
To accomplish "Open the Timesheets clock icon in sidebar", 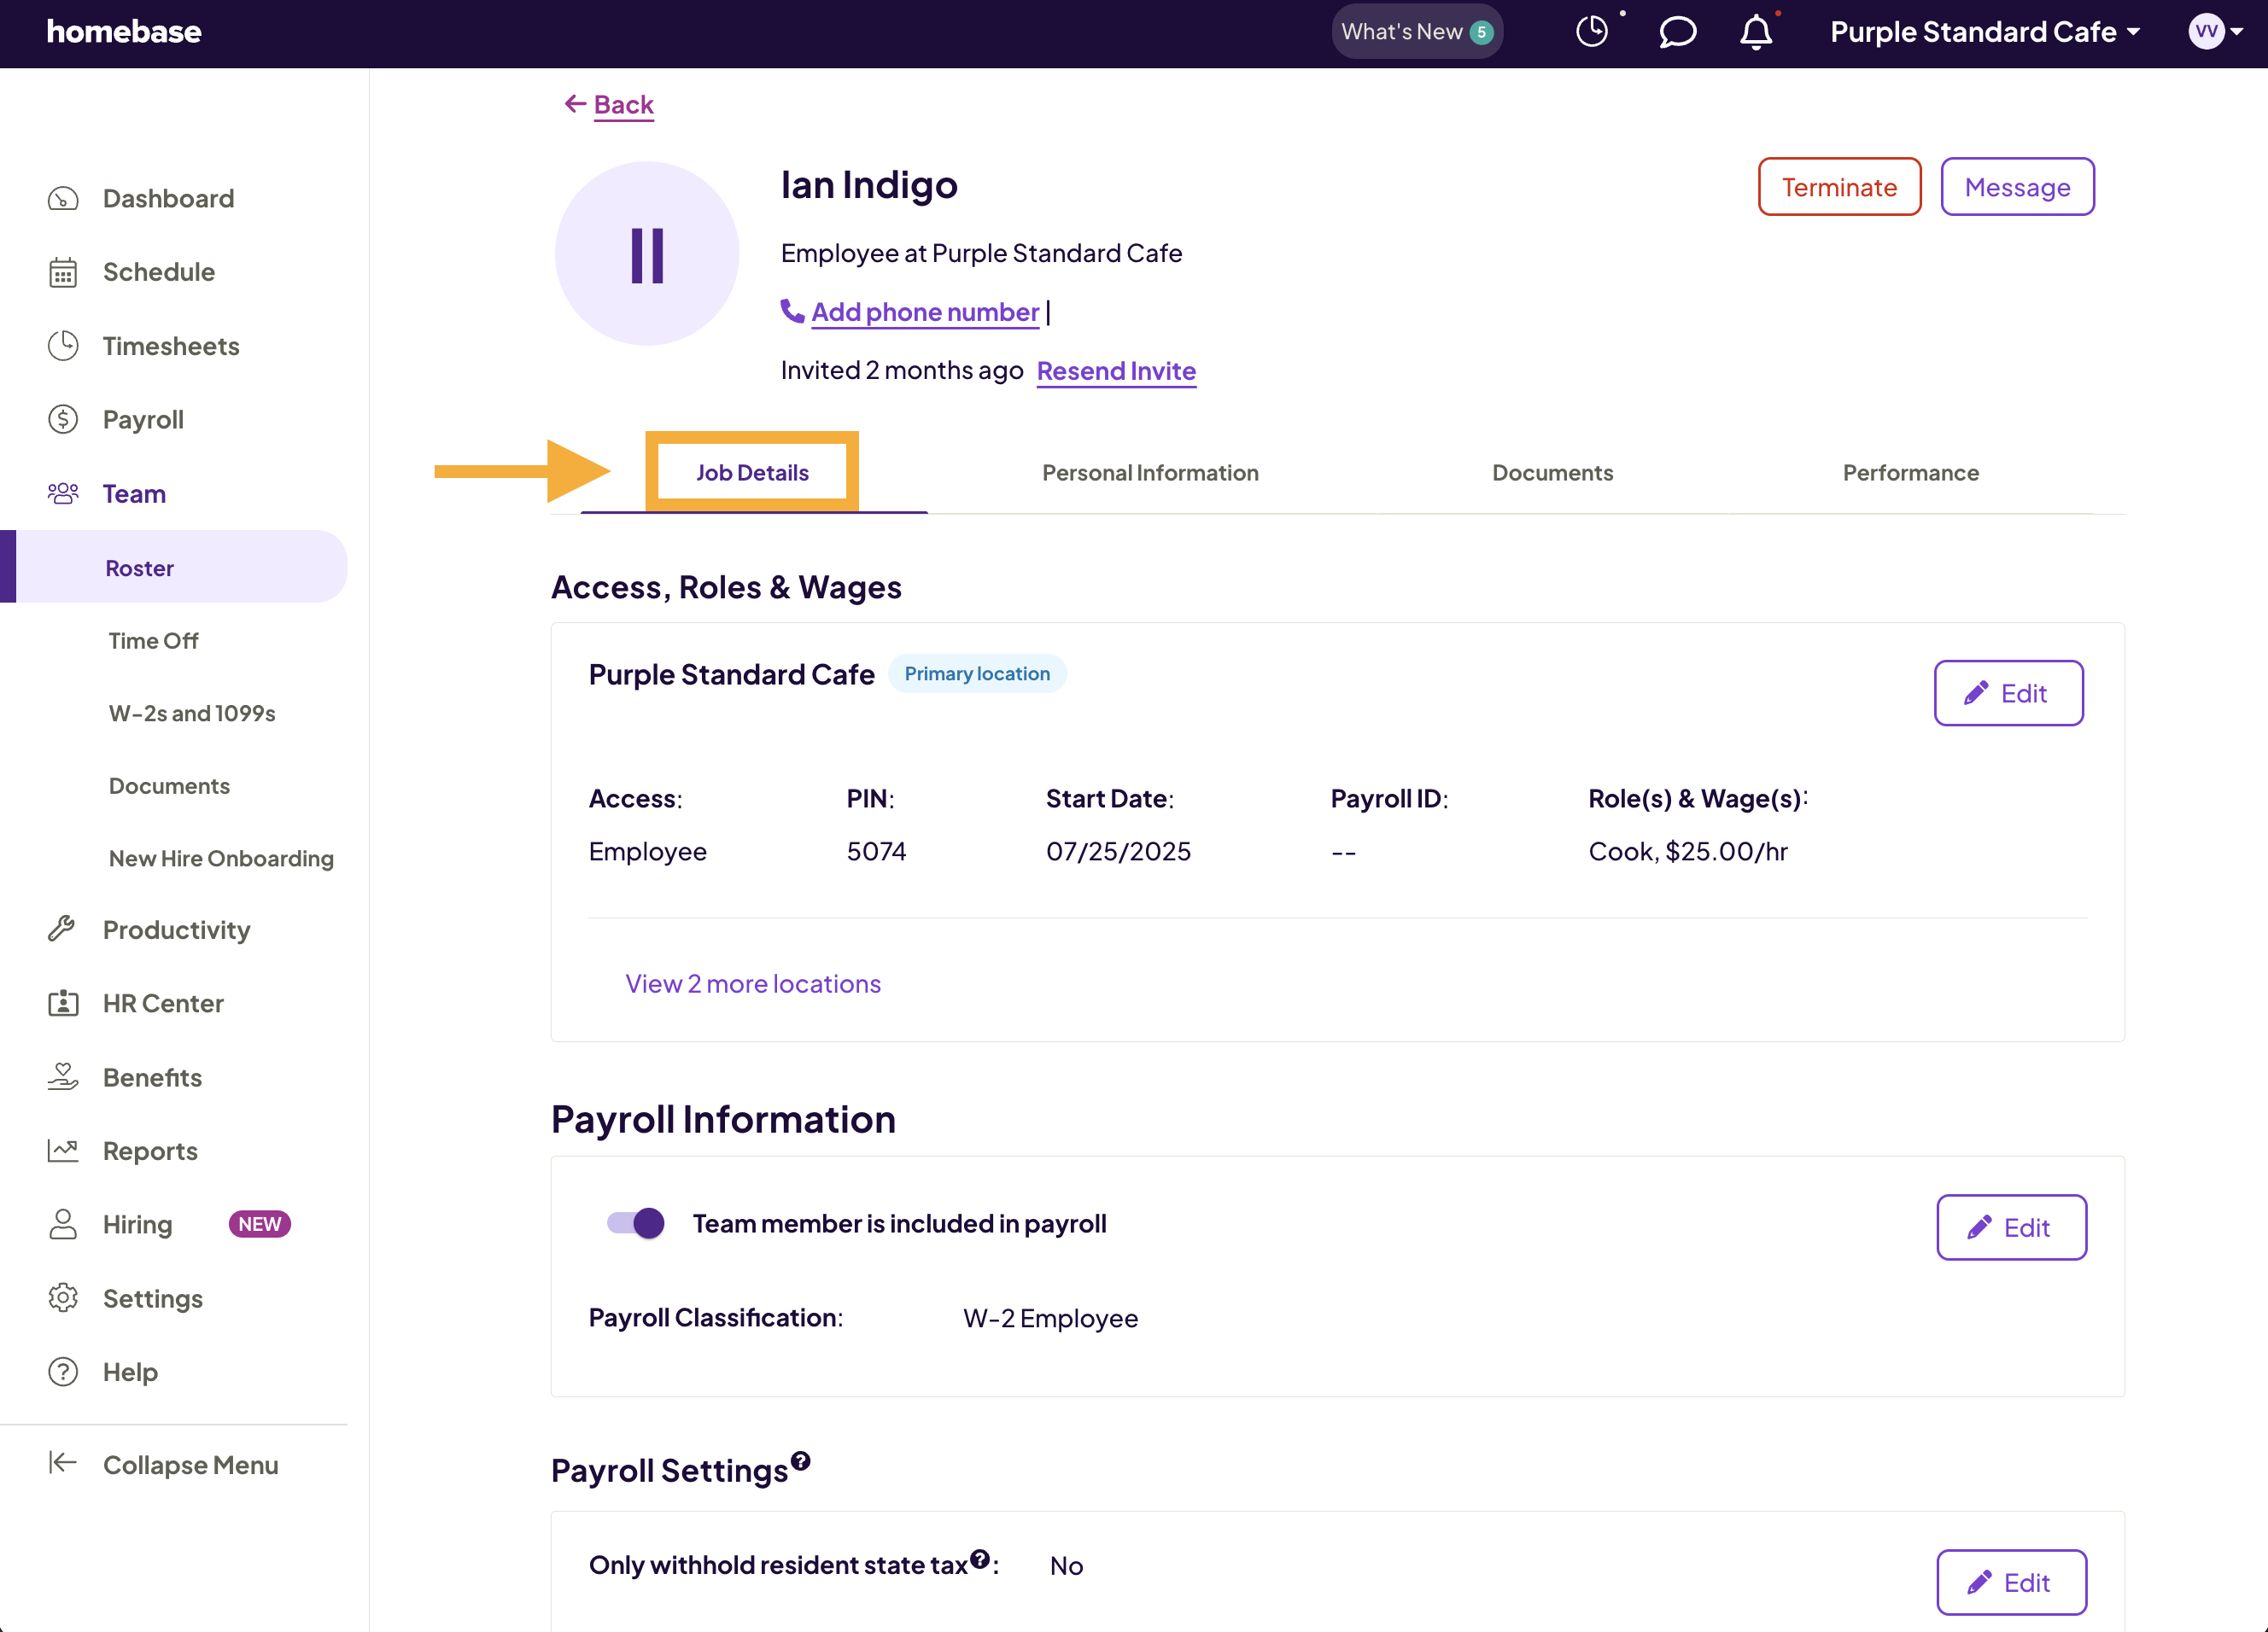I will click(63, 346).
